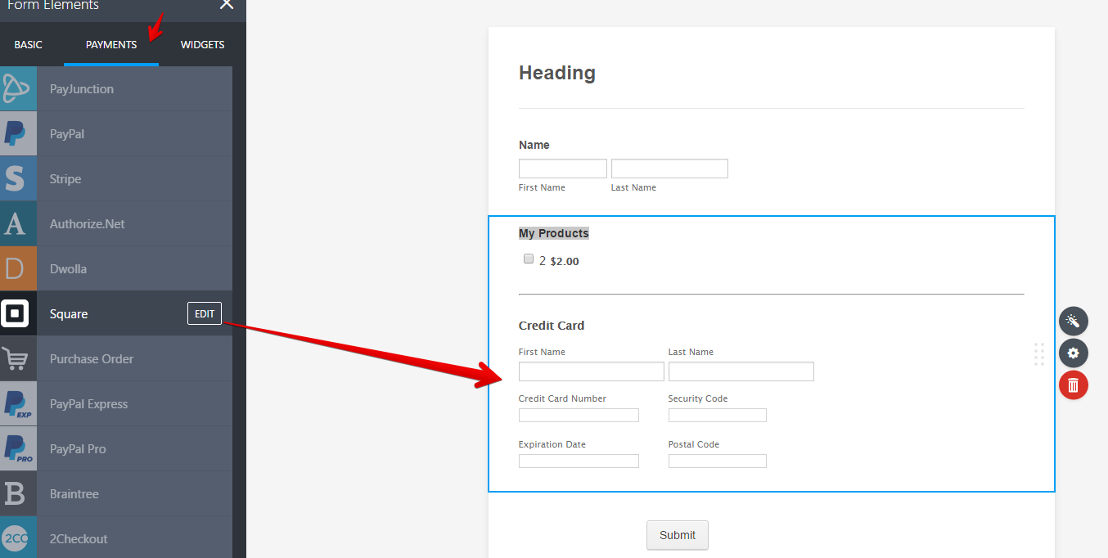Switch to the Basic tab
The image size is (1108, 558).
pos(29,45)
